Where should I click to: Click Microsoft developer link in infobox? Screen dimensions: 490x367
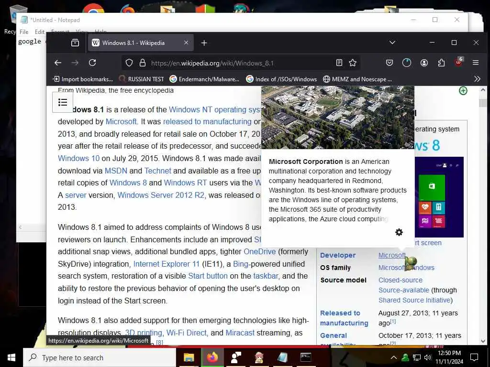tap(392, 255)
